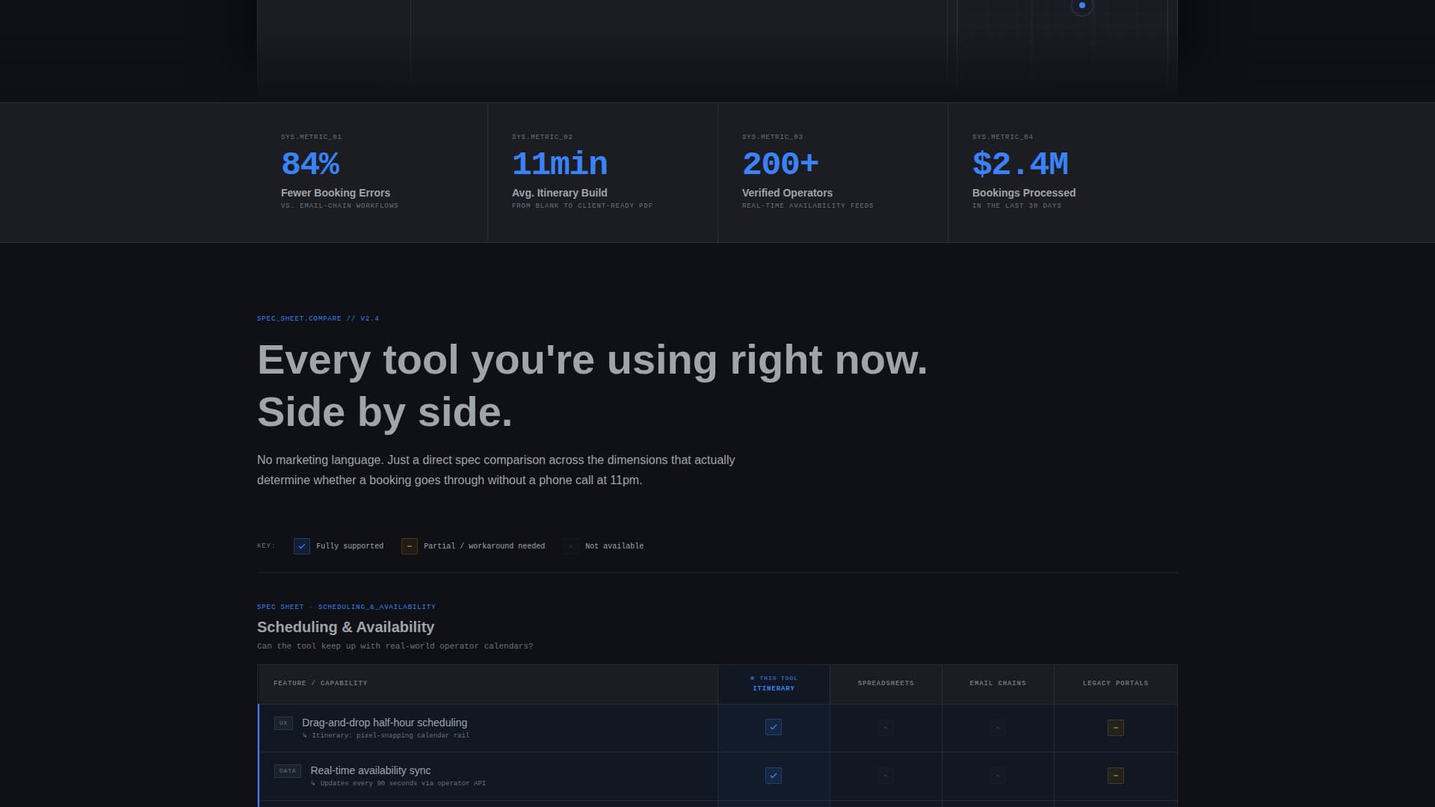The height and width of the screenshot is (807, 1435).
Task: Switch to the EMAIL CHAINS comparison column
Action: [x=998, y=683]
